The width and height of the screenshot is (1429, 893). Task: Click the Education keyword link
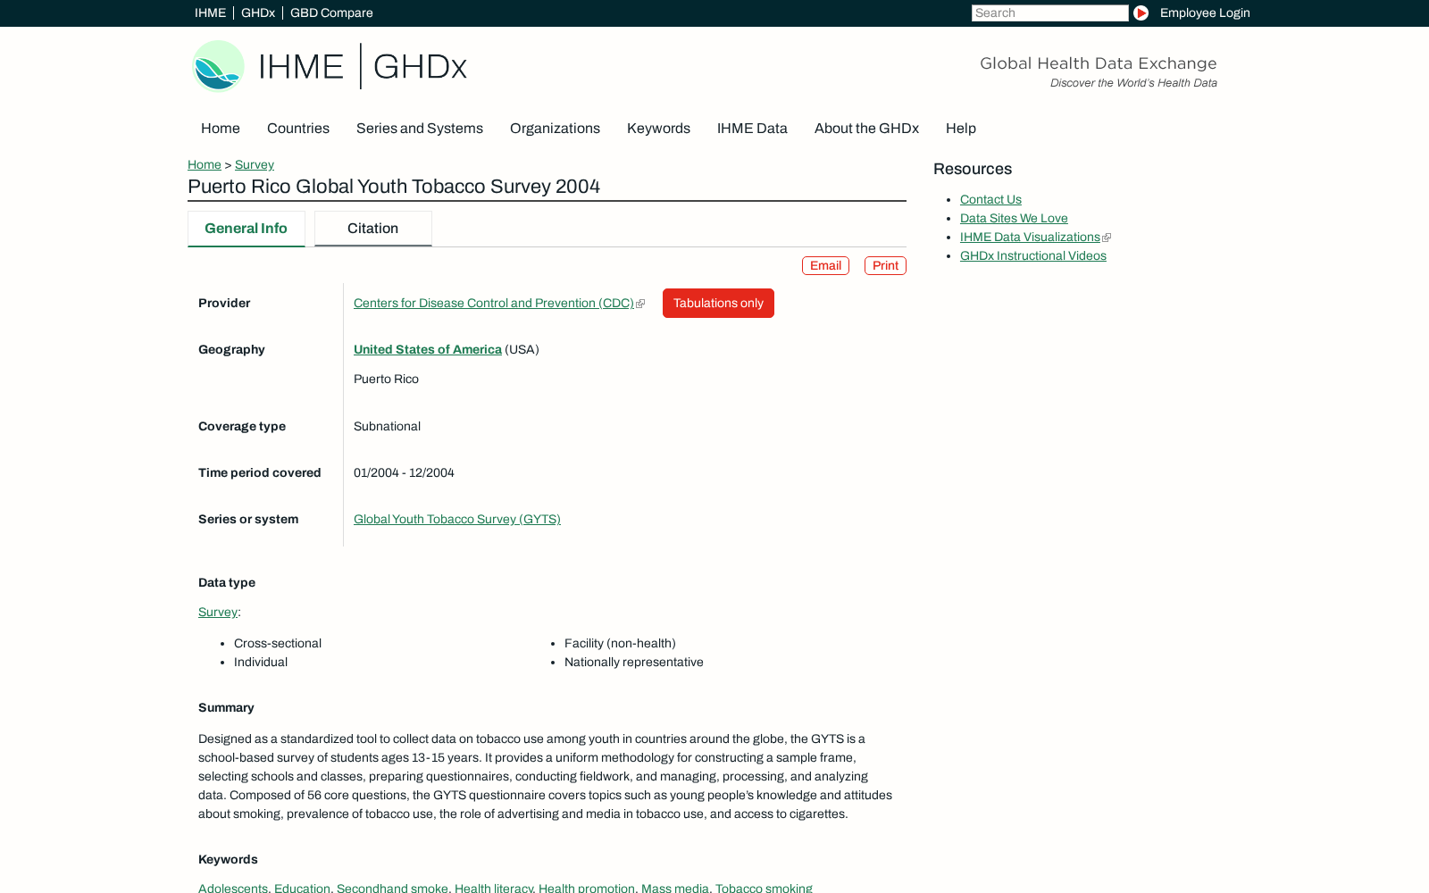tap(302, 888)
